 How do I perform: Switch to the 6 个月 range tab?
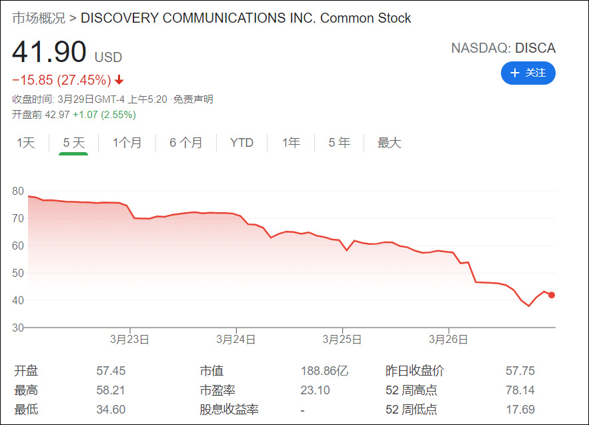point(185,143)
